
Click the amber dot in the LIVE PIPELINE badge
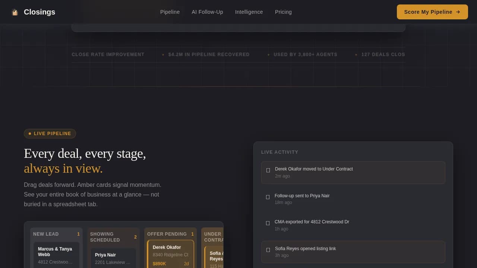[29, 133]
